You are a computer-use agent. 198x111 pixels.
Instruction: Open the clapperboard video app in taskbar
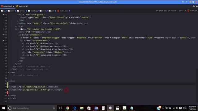pyautogui.click(x=117, y=108)
